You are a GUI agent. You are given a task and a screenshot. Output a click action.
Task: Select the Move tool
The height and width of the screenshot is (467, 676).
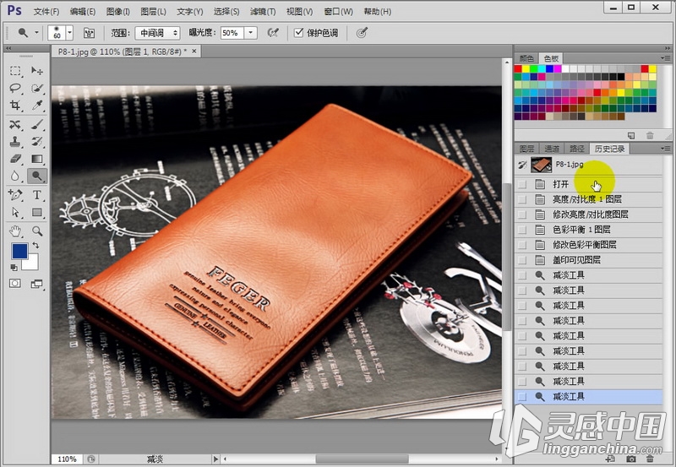click(x=37, y=71)
